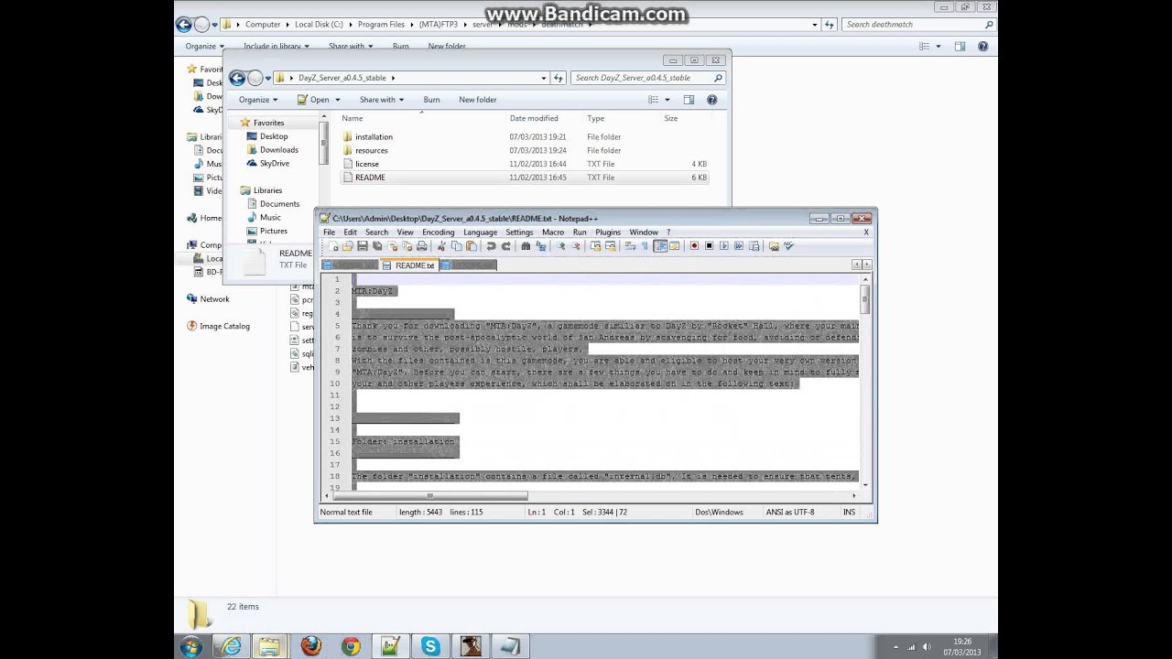Viewport: 1172px width, 659px height.
Task: Select the README.txt tab in Notepad++
Action: (408, 265)
